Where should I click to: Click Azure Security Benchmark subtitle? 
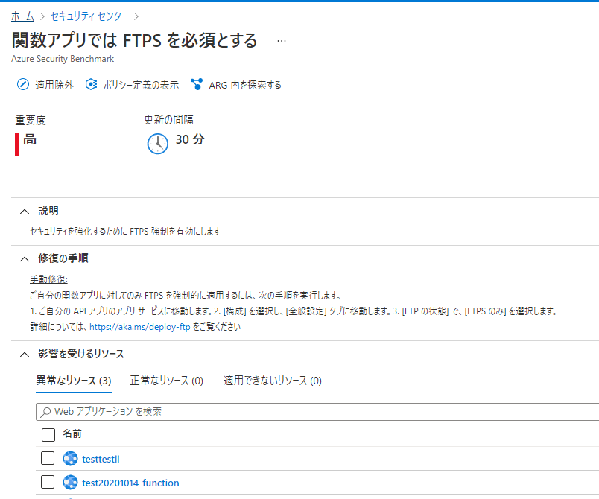point(63,59)
